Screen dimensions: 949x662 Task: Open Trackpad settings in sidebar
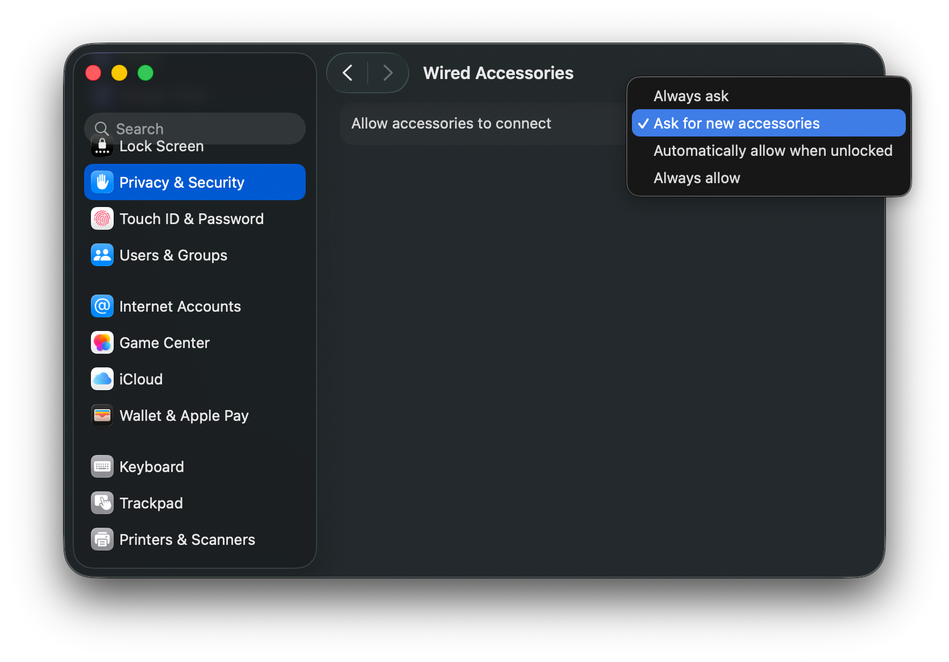(x=151, y=503)
